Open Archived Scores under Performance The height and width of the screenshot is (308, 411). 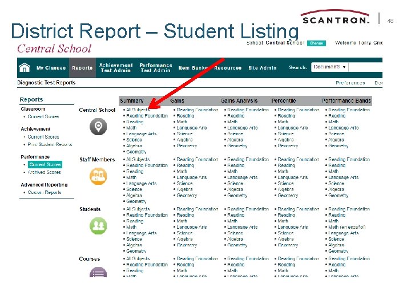44,172
